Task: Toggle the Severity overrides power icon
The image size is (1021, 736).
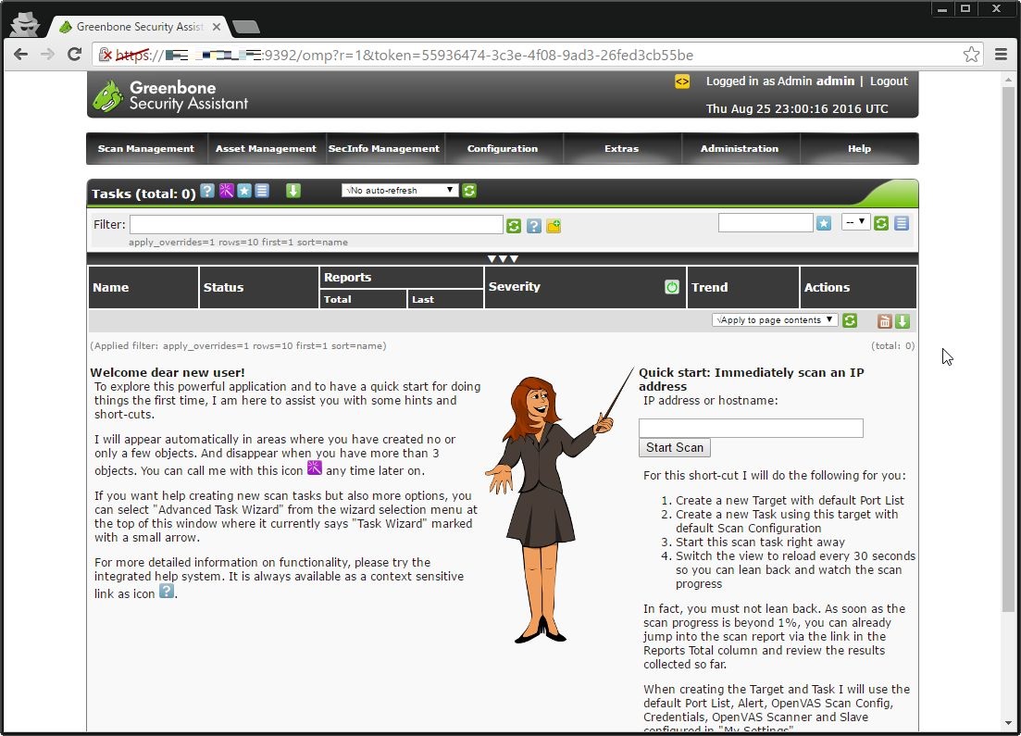Action: (x=672, y=287)
